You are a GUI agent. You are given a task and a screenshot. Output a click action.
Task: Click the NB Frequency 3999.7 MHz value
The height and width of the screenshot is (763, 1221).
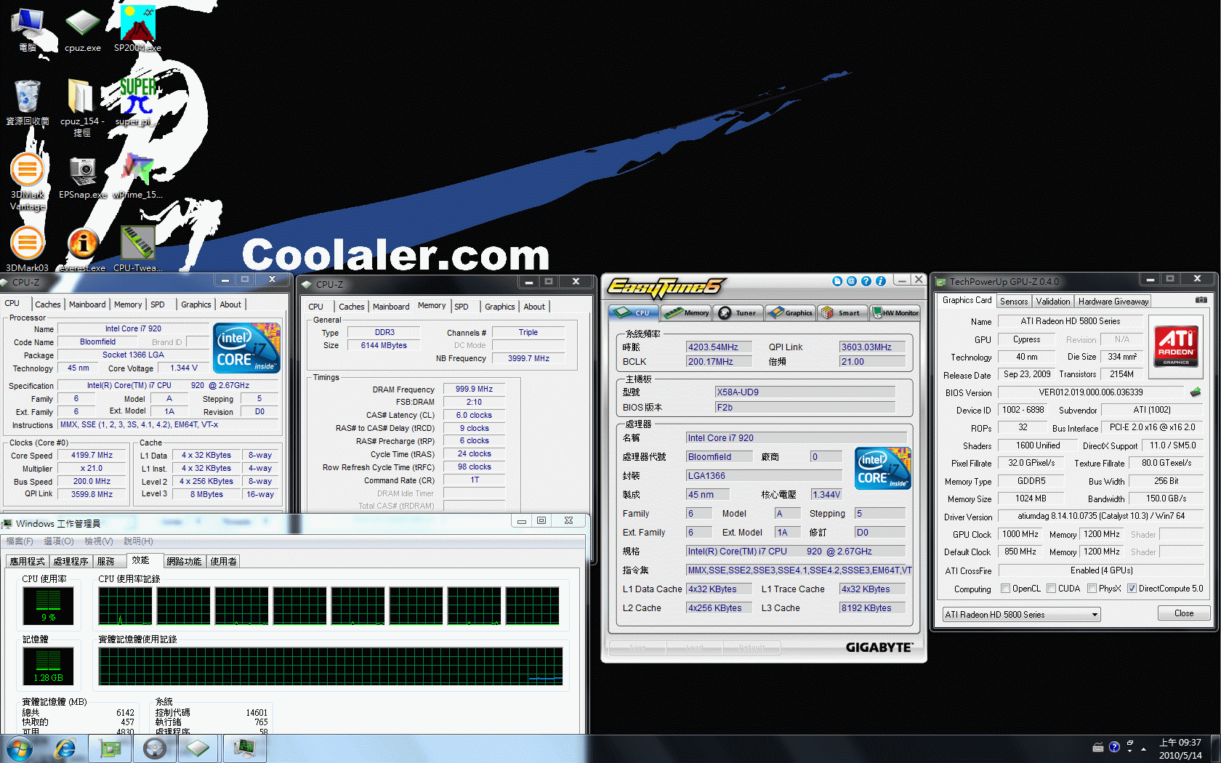(528, 358)
